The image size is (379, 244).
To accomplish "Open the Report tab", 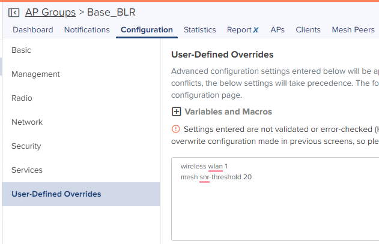I will [x=239, y=30].
